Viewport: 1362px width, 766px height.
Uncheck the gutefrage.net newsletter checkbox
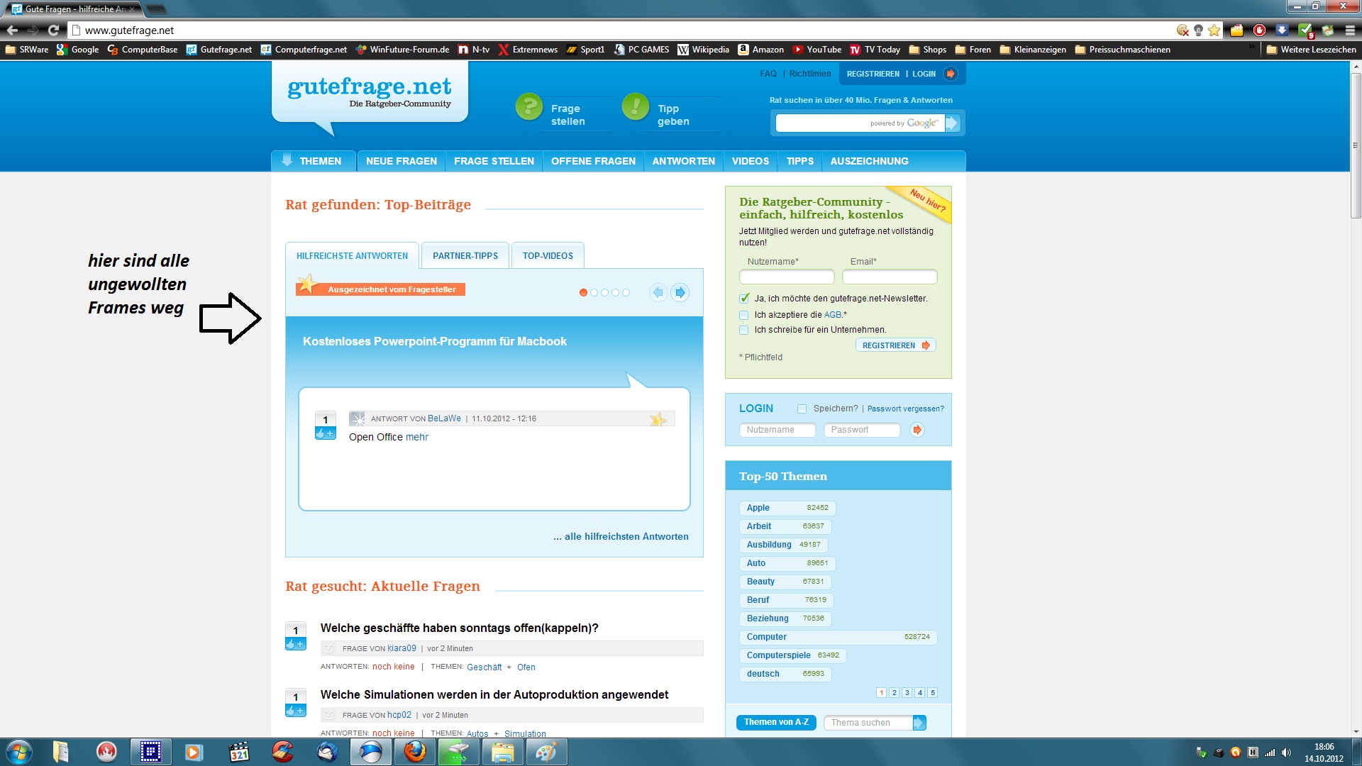pos(744,299)
